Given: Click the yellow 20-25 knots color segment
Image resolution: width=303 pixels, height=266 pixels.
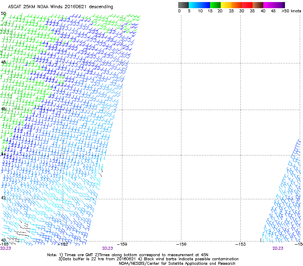Looking at the screenshot, I should pyautogui.click(x=226, y=5).
